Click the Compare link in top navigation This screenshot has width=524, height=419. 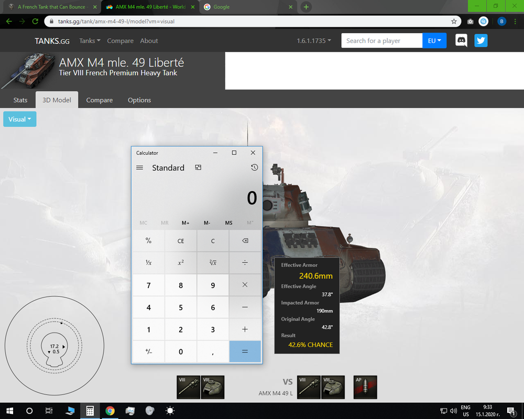pyautogui.click(x=121, y=41)
